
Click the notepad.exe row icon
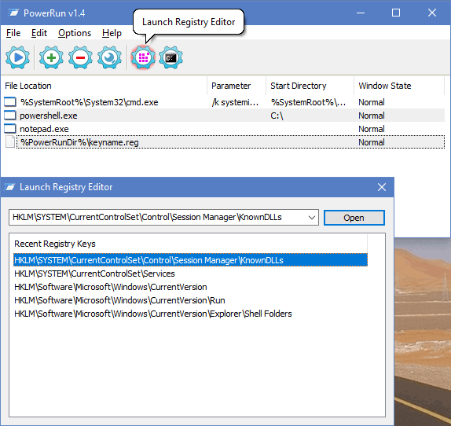[x=10, y=129]
